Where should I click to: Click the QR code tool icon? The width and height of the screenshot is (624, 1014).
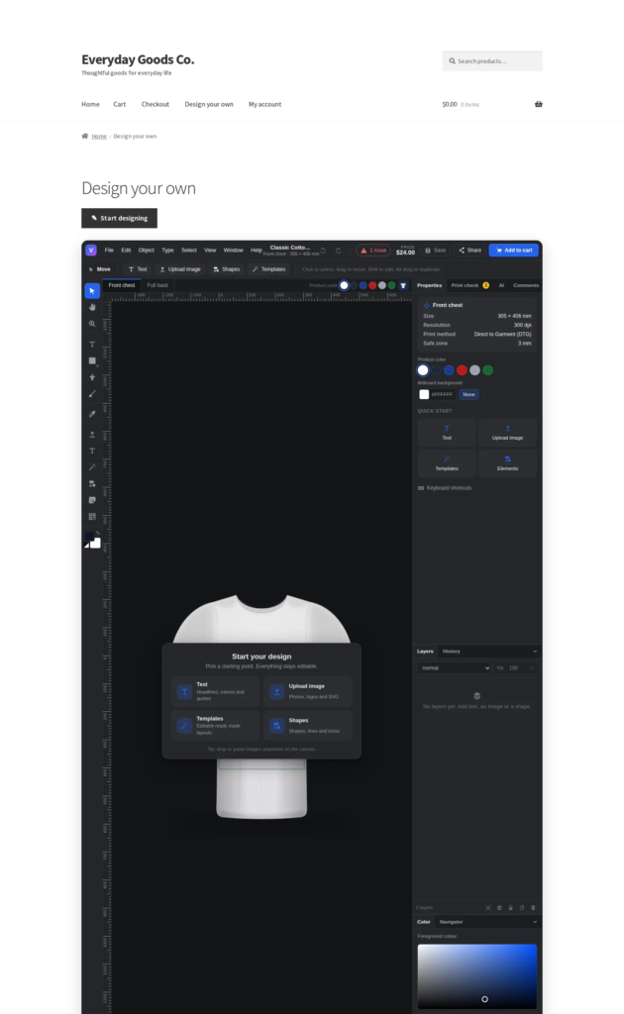pos(92,516)
